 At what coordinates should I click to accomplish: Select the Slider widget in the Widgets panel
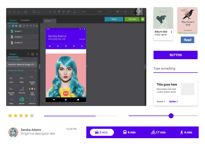(x=11, y=101)
